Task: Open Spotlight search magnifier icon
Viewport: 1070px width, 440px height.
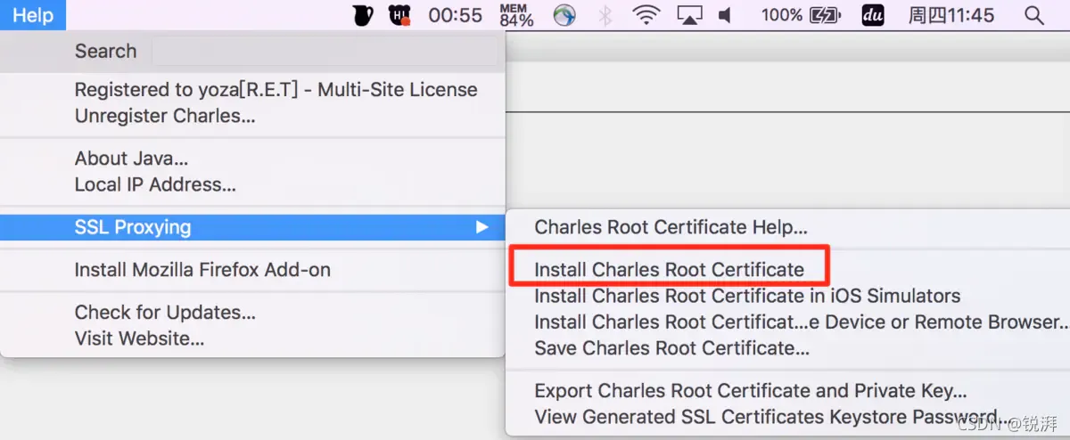Action: (x=1034, y=15)
